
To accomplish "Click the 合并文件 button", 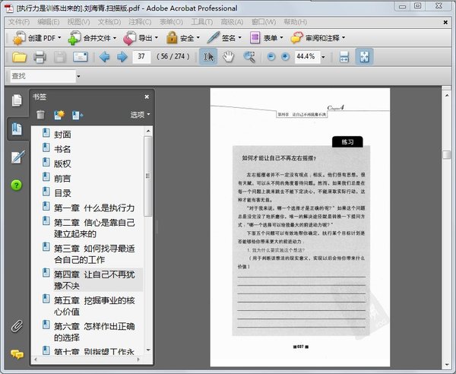I will coord(95,37).
